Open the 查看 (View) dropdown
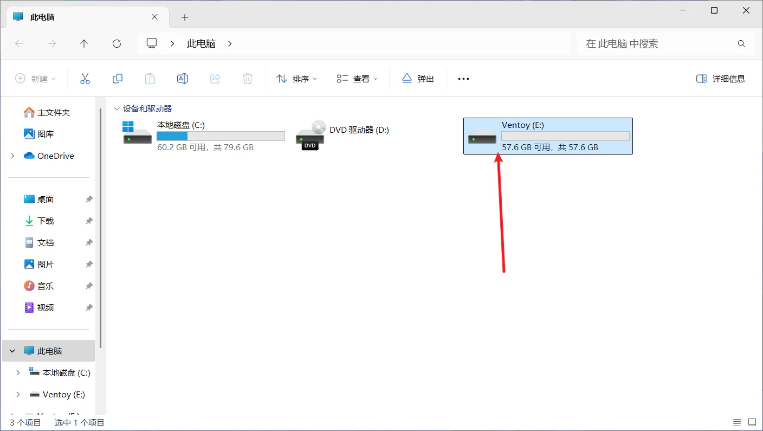Image resolution: width=763 pixels, height=431 pixels. [x=358, y=79]
